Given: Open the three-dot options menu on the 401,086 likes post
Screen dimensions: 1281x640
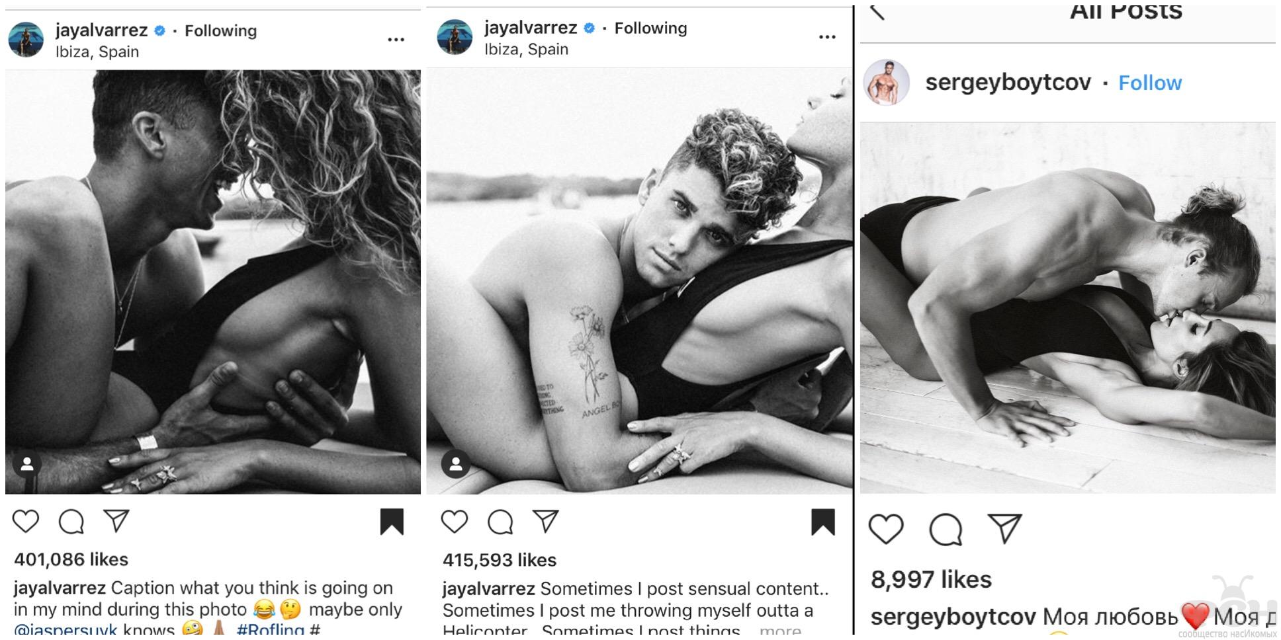Looking at the screenshot, I should click(396, 40).
